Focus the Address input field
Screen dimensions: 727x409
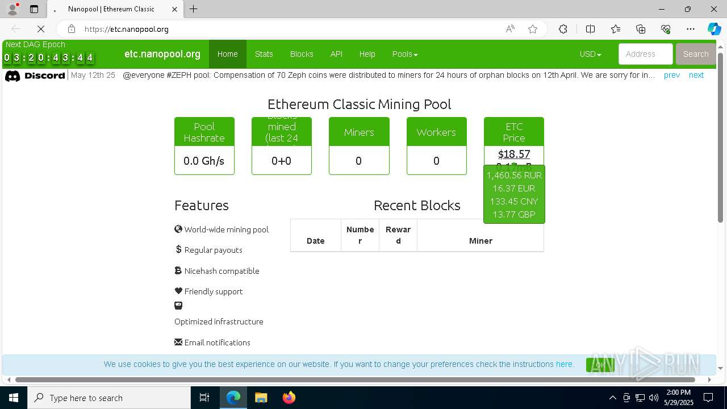tap(645, 54)
